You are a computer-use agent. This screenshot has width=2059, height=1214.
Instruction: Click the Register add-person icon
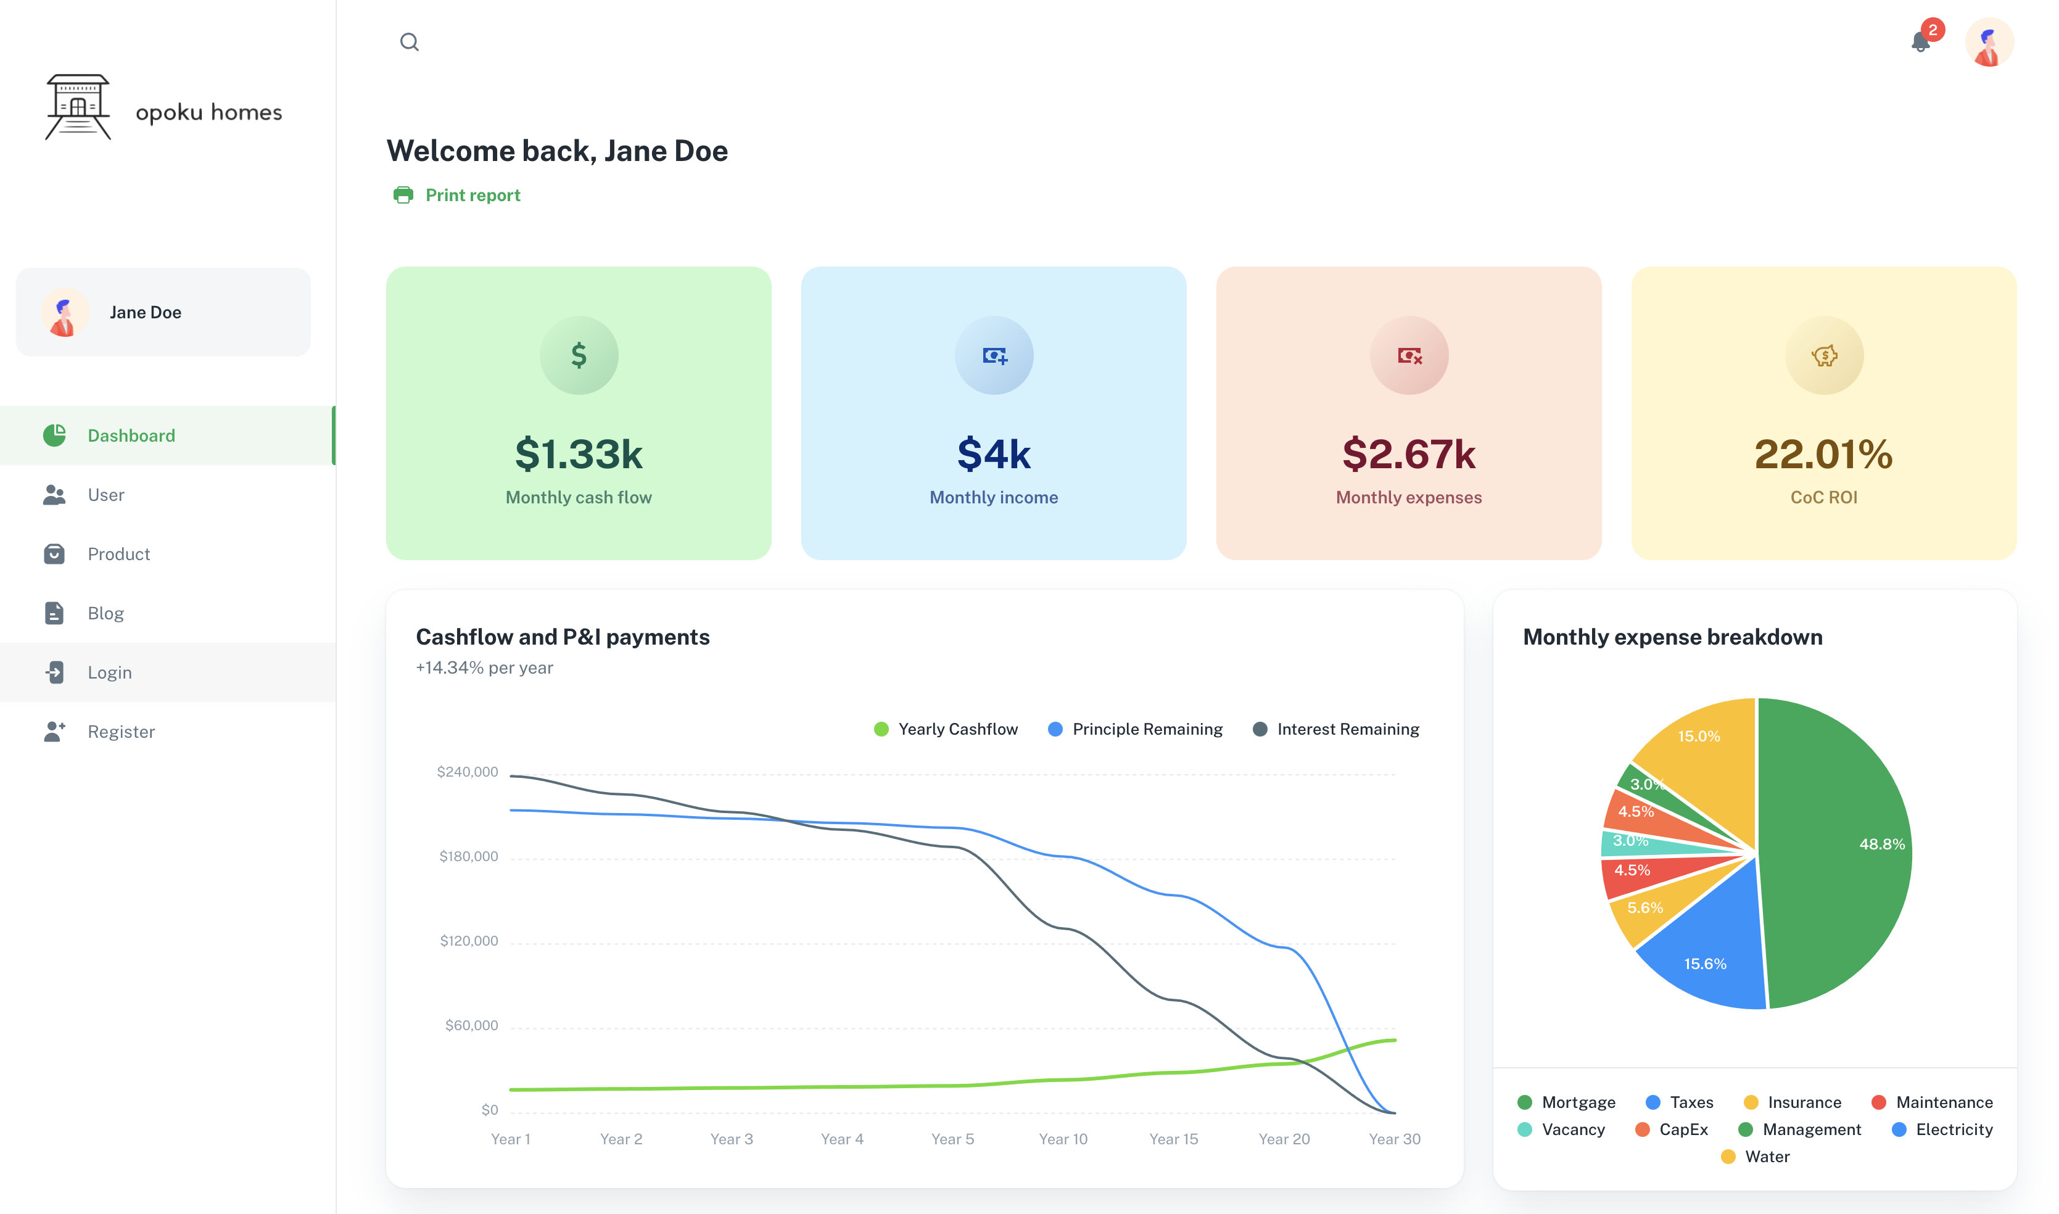coord(55,732)
